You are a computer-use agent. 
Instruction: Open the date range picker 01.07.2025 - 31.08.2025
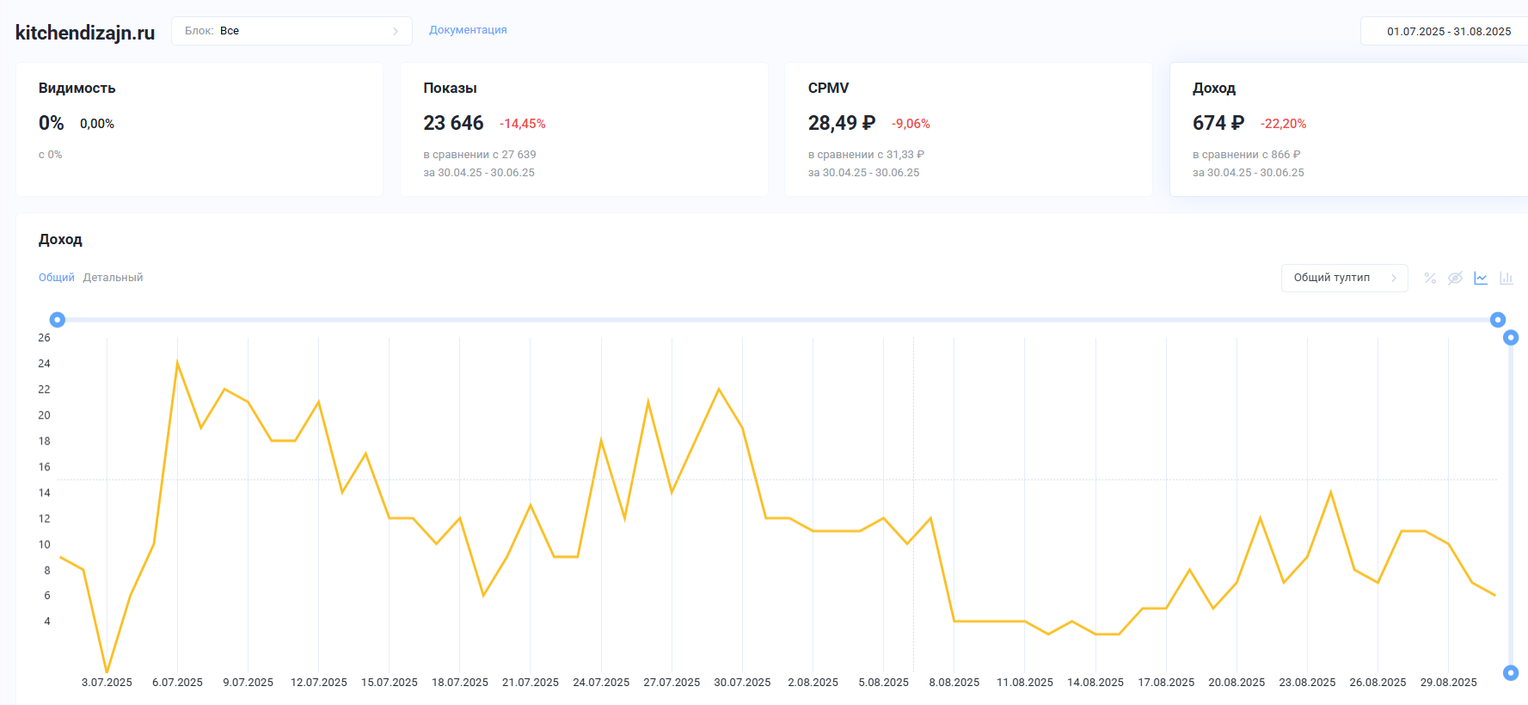click(x=1448, y=31)
